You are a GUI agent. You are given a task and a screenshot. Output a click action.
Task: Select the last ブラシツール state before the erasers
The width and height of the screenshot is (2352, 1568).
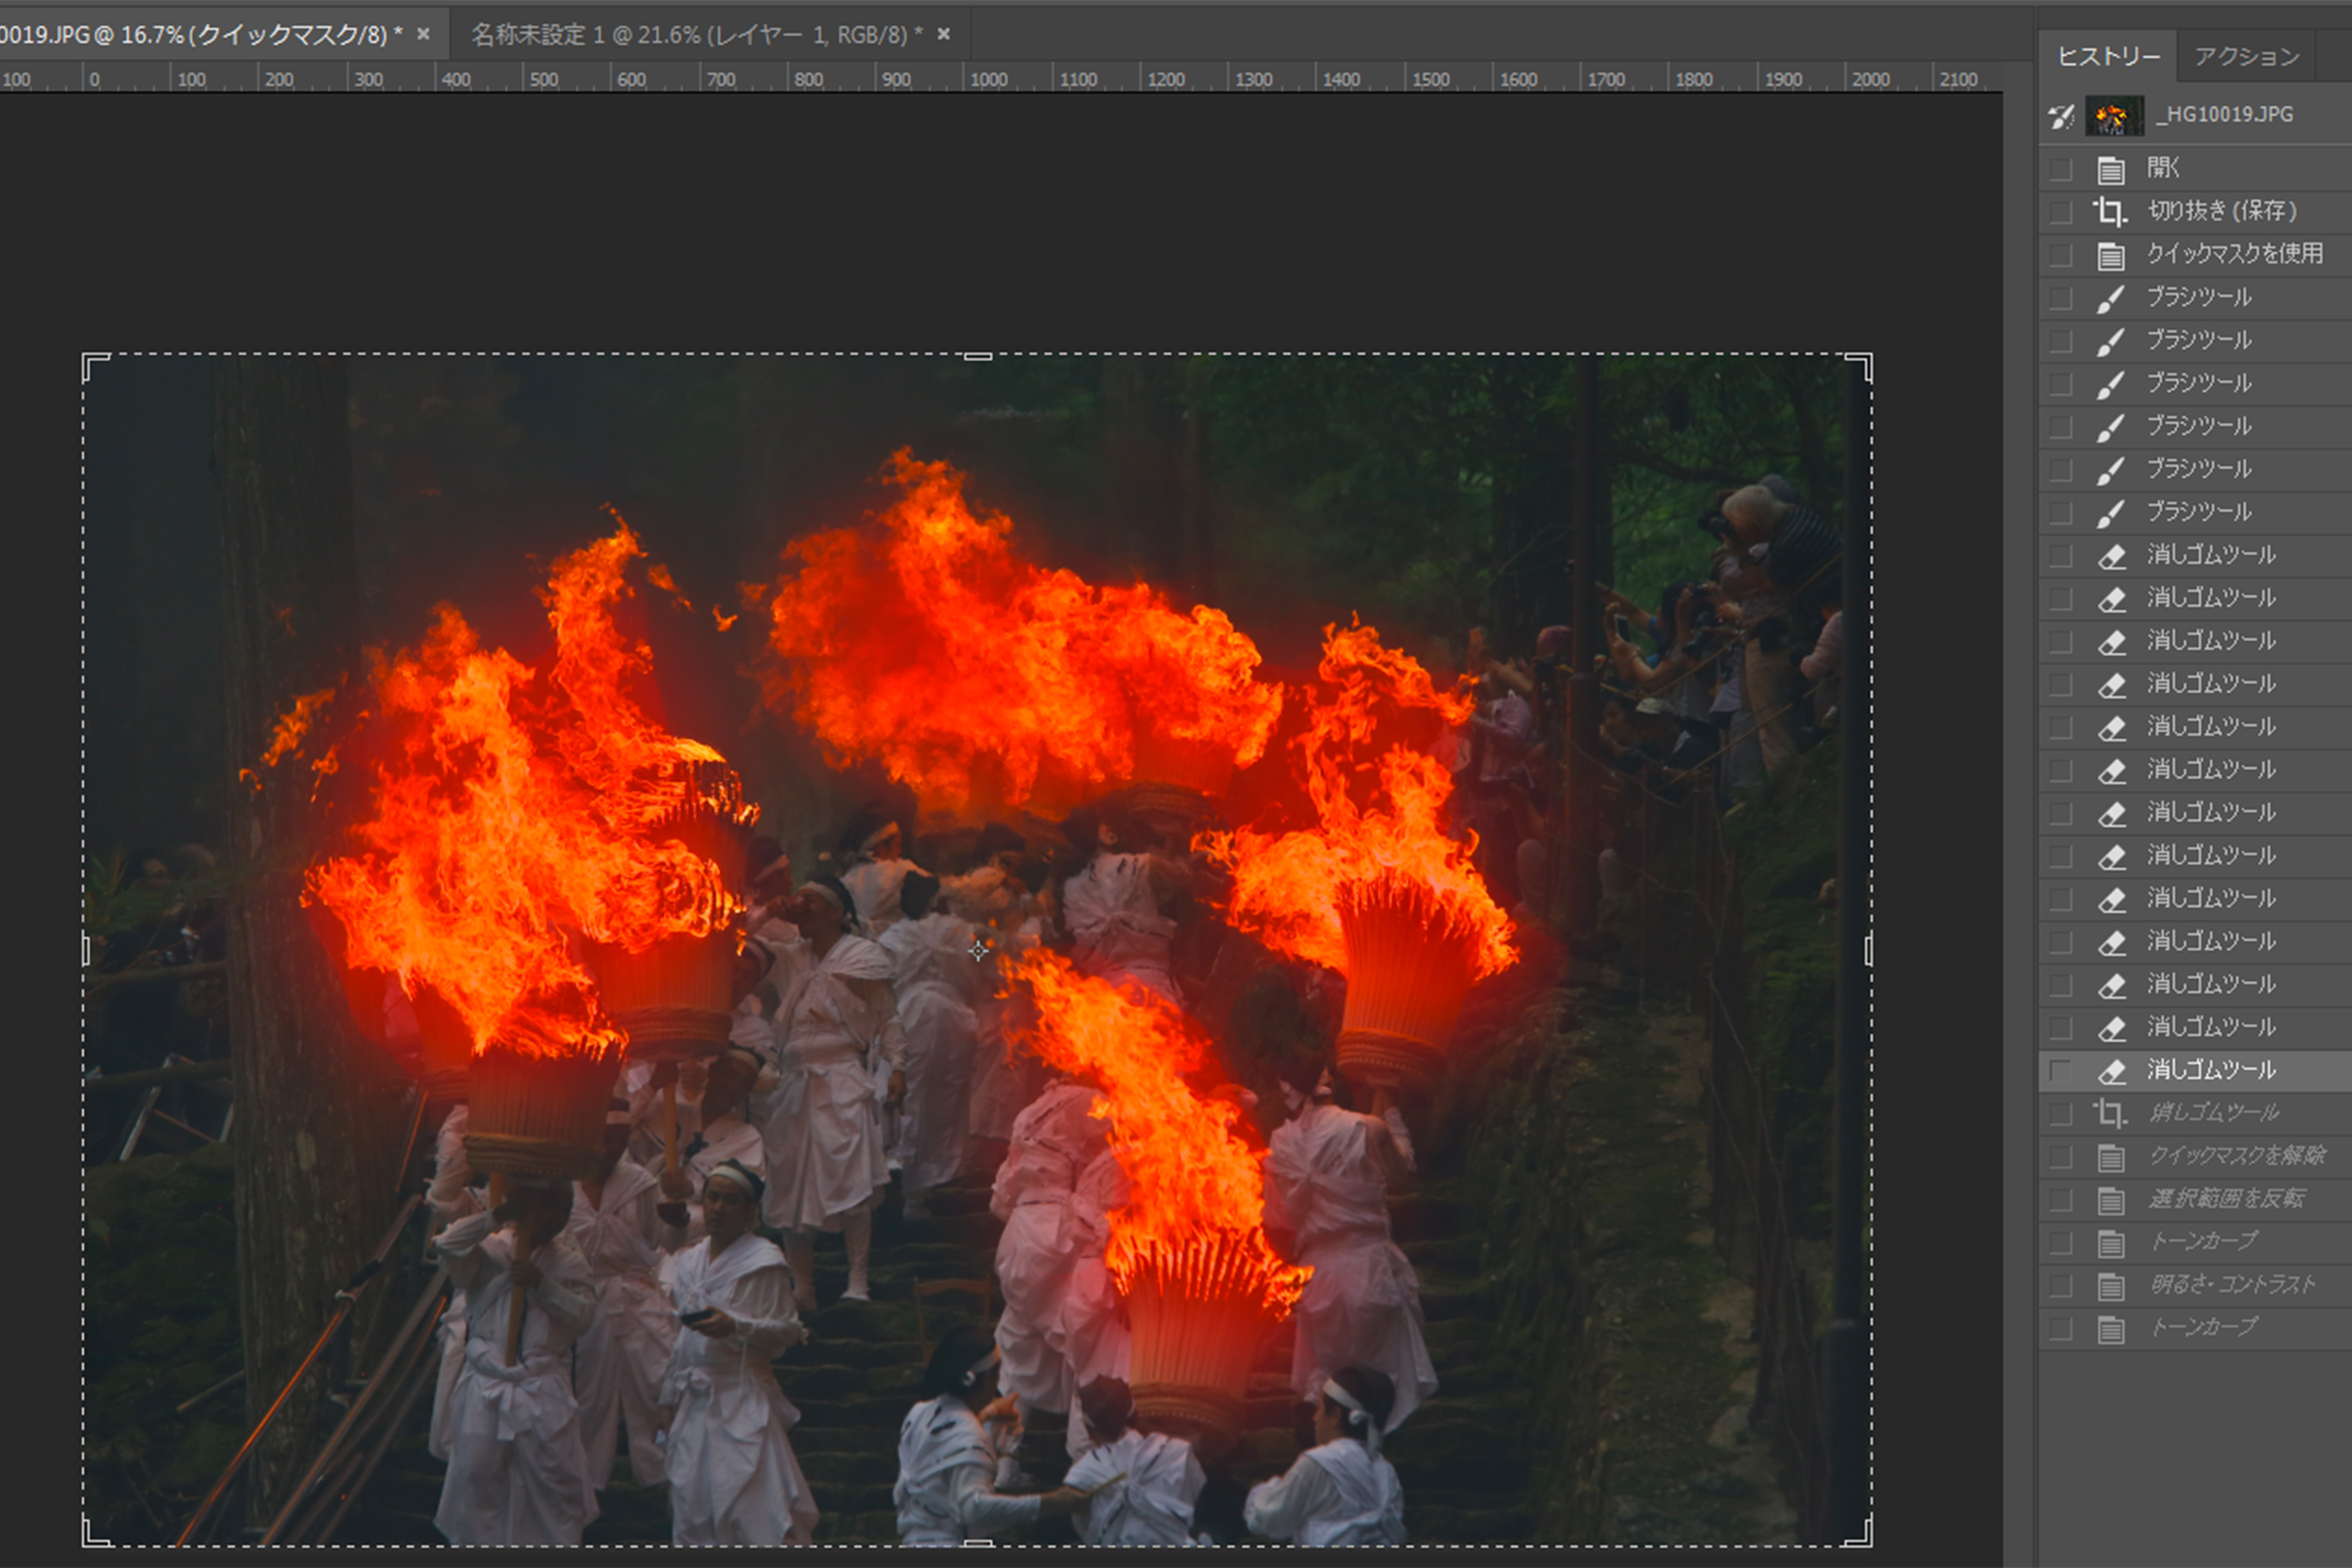(2196, 513)
